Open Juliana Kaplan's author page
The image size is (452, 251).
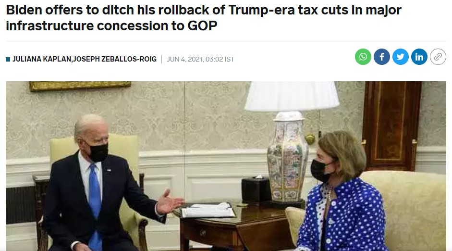pos(42,59)
